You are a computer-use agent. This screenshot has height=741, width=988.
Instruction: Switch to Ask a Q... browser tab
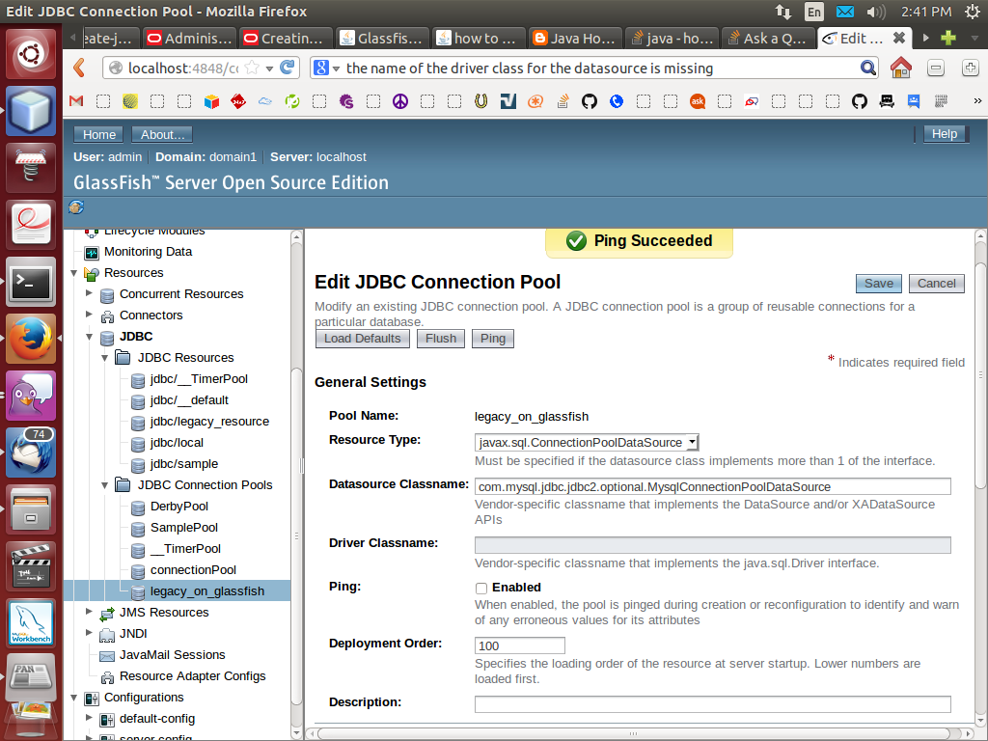[x=767, y=39]
